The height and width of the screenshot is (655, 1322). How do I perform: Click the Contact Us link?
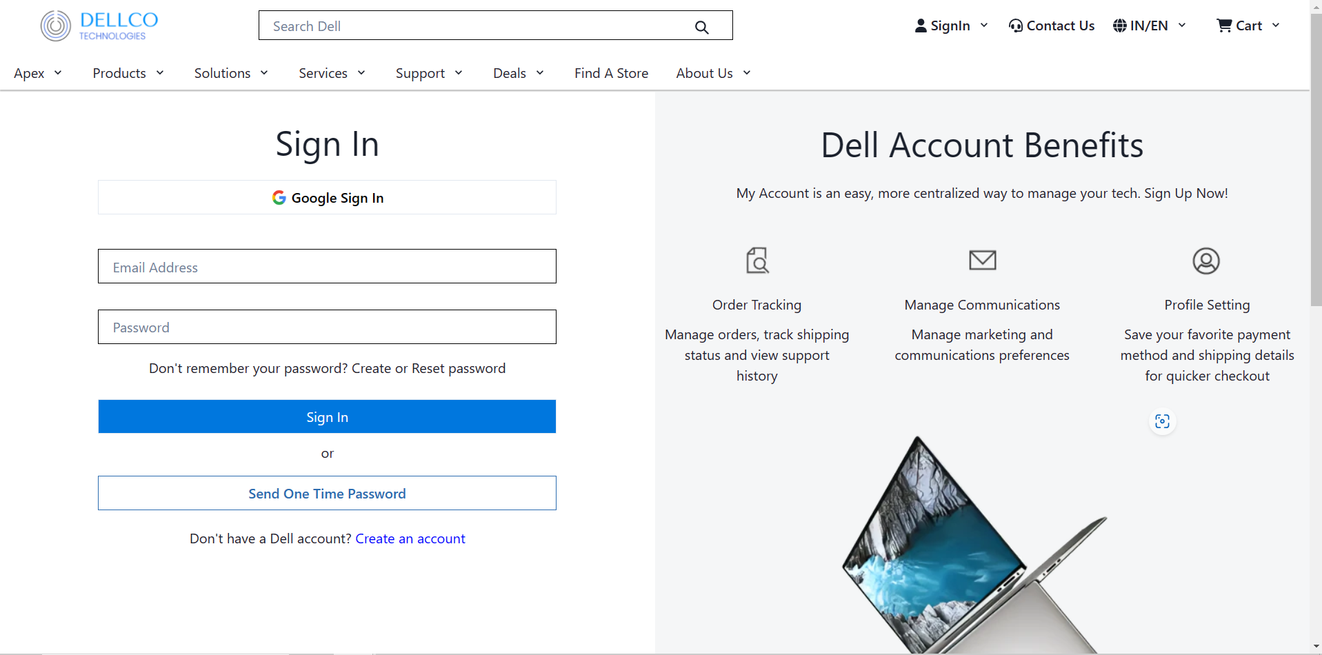pos(1061,26)
